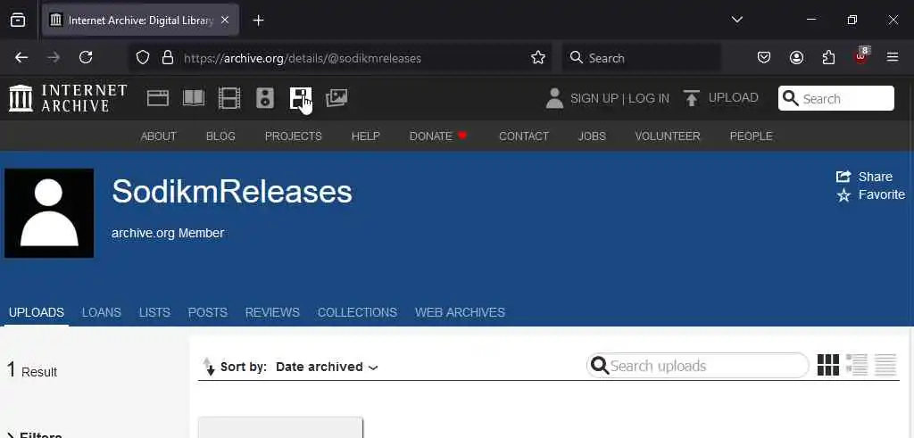This screenshot has width=914, height=438.
Task: Click the Internet Archive search field
Action: [835, 98]
